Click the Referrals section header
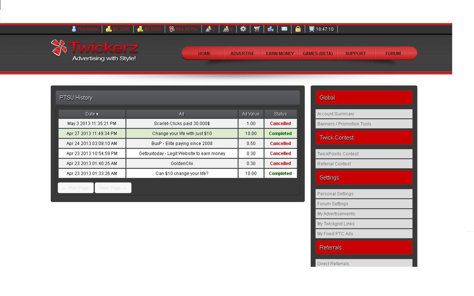Image resolution: width=474 pixels, height=296 pixels. tap(364, 248)
